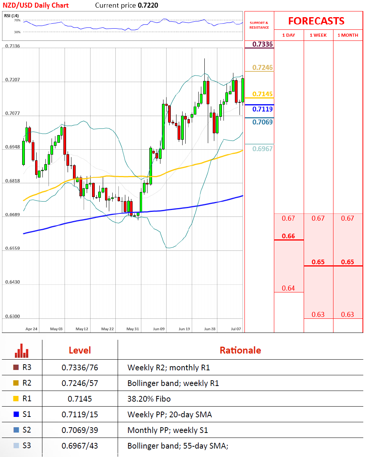Click the RSI (14) indicator label
The width and height of the screenshot is (369, 457).
pyautogui.click(x=10, y=15)
